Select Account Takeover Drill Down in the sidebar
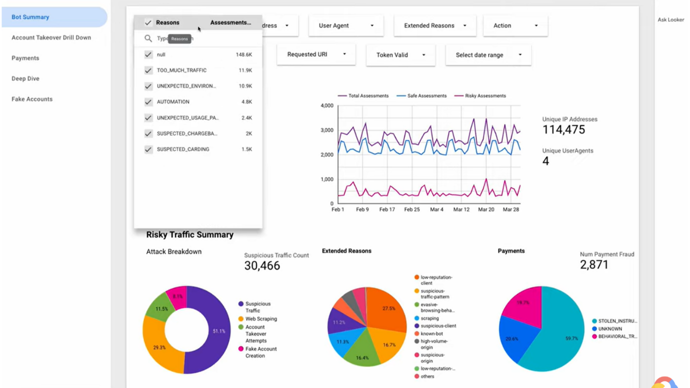 (x=51, y=37)
